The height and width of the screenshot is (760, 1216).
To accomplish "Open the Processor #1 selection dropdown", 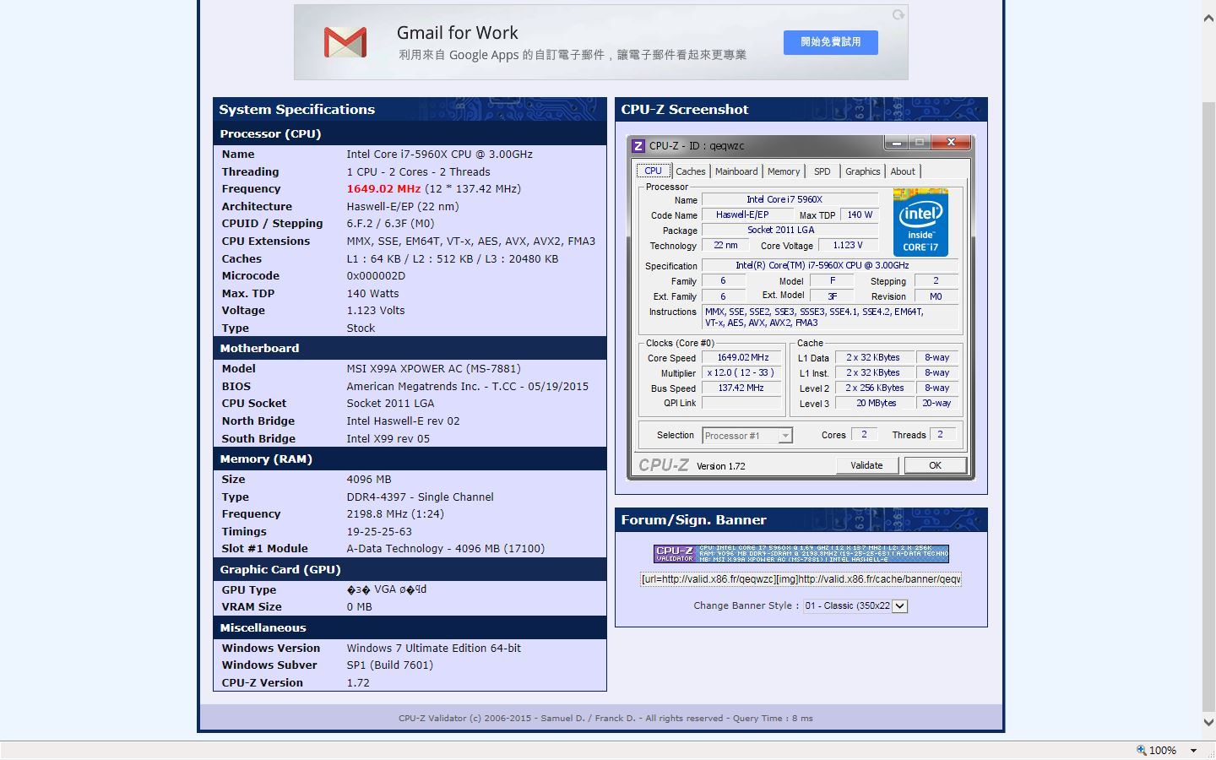I will point(747,436).
